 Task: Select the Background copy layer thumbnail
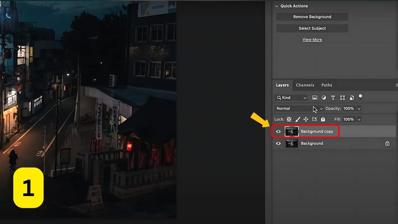pyautogui.click(x=292, y=131)
